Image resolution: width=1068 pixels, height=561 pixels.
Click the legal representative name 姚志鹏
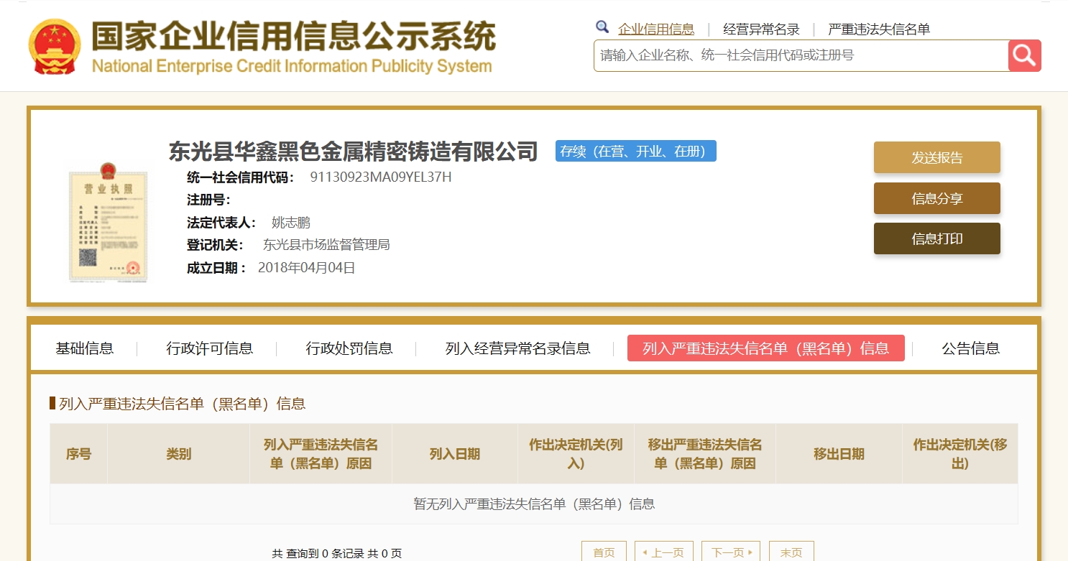pyautogui.click(x=291, y=222)
